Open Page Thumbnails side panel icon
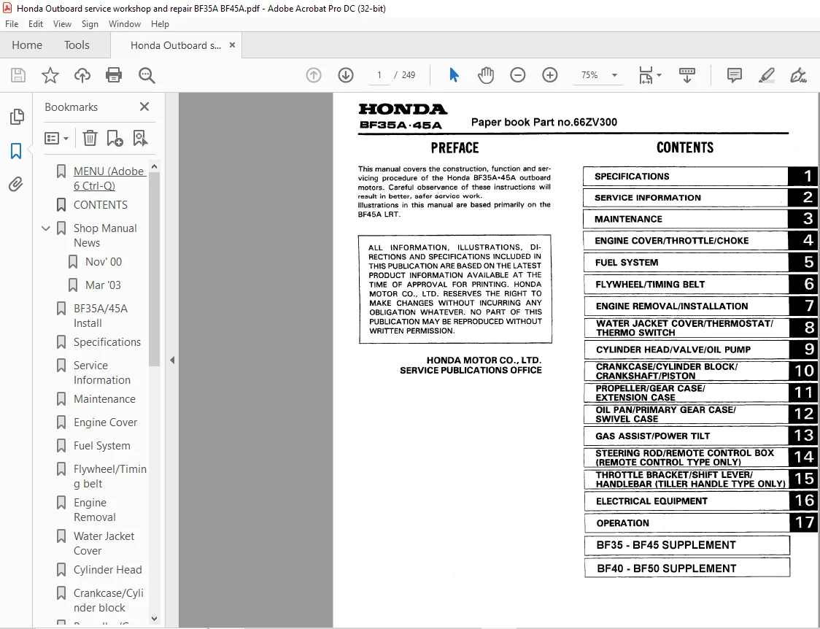820x629 pixels. 17,117
